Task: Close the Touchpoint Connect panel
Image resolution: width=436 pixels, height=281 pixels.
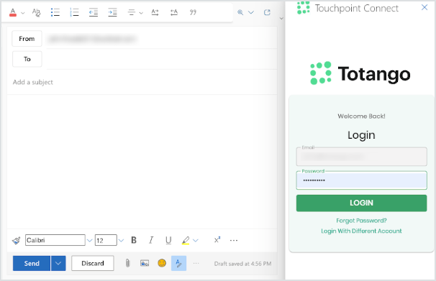Action: (x=424, y=7)
